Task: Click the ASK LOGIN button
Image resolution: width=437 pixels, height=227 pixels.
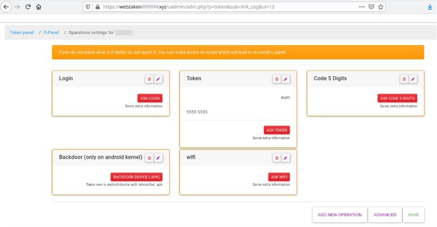Action: coord(150,98)
